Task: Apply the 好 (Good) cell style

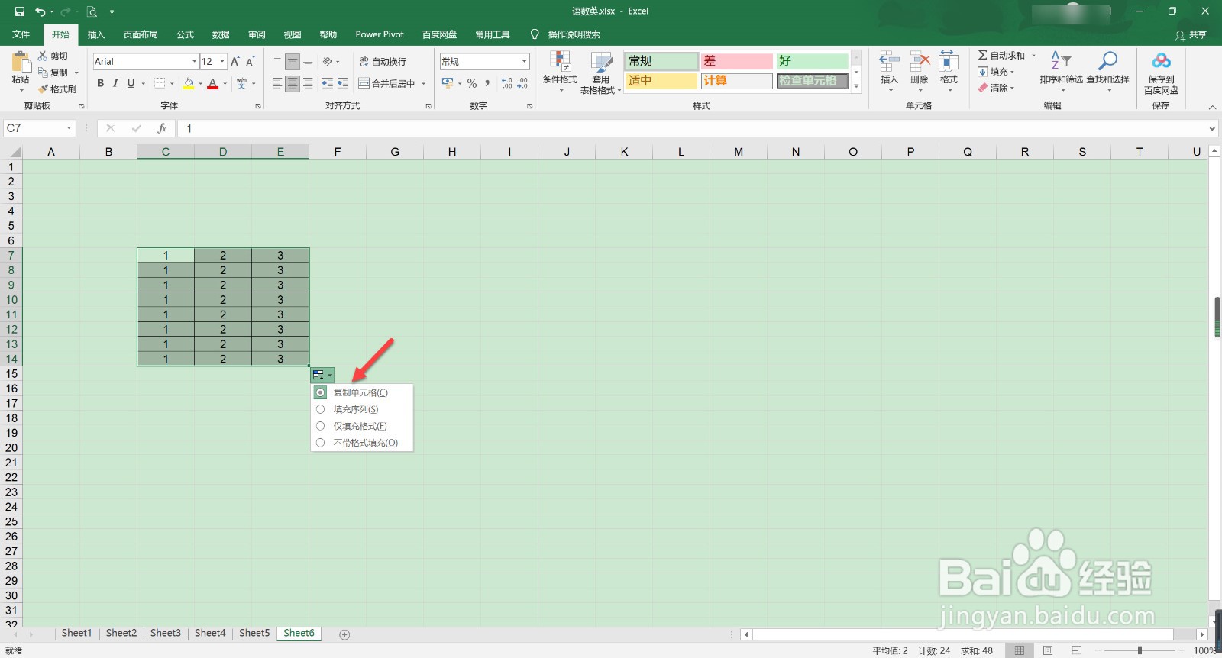Action: (812, 61)
